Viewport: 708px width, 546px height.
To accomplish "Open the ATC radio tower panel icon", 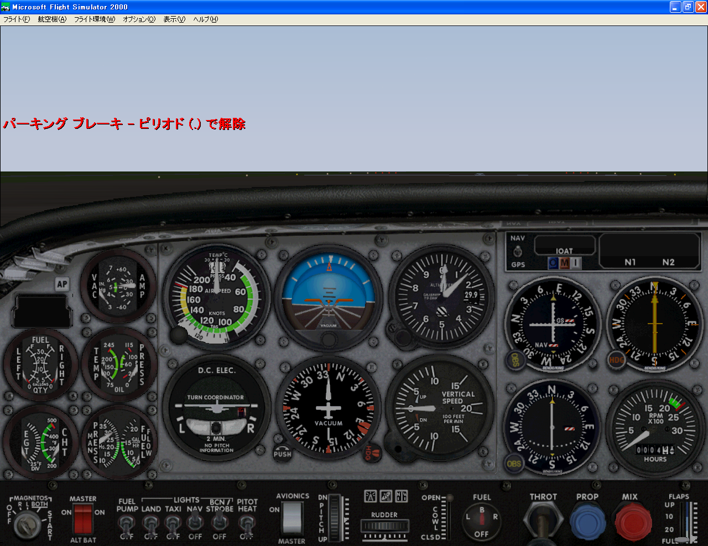I will 370,496.
